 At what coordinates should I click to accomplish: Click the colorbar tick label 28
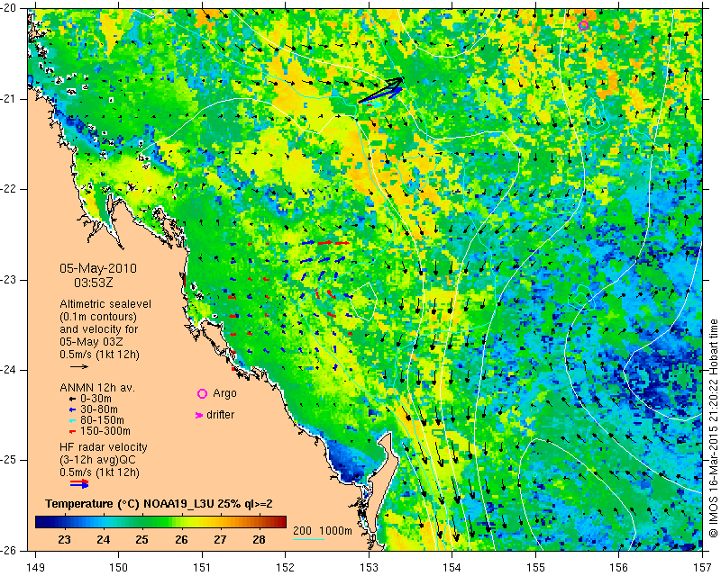click(x=259, y=539)
